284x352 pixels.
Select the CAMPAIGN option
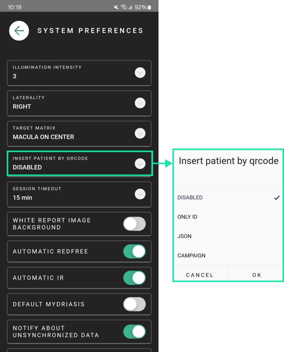point(192,256)
